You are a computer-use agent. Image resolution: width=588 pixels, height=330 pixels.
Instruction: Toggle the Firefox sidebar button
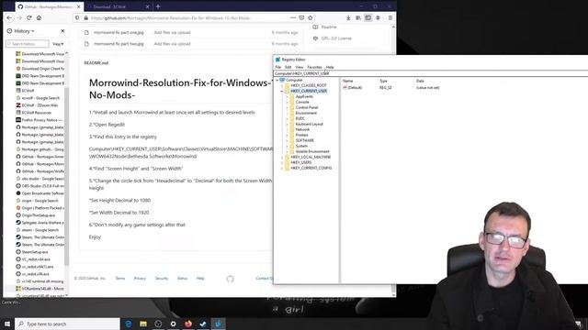point(367,18)
